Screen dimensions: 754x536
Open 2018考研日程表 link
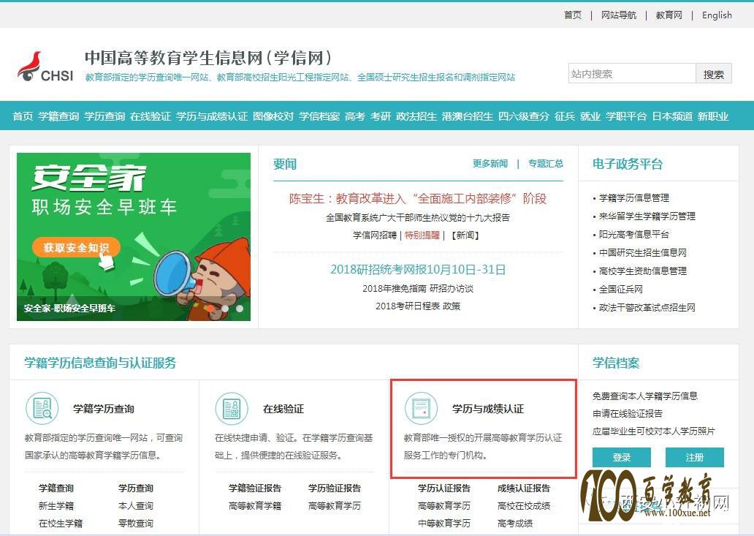pyautogui.click(x=408, y=306)
